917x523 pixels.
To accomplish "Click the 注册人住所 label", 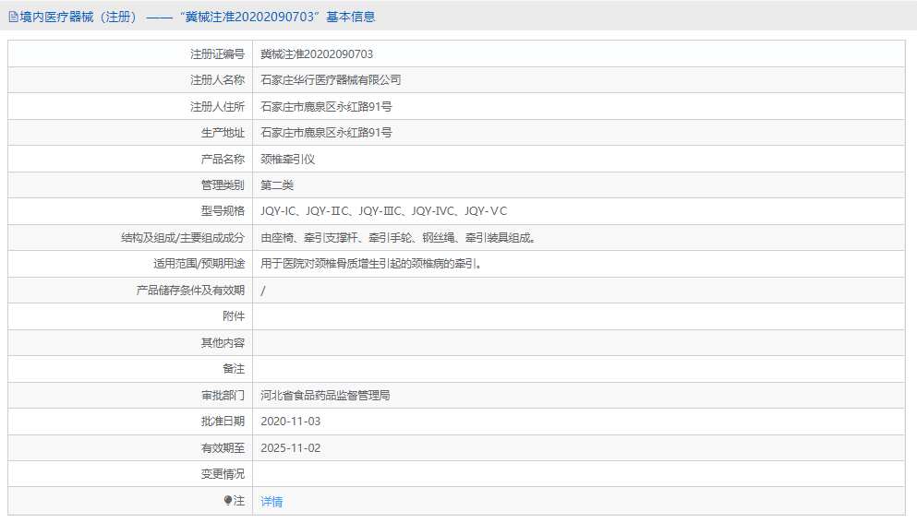I will tap(217, 107).
